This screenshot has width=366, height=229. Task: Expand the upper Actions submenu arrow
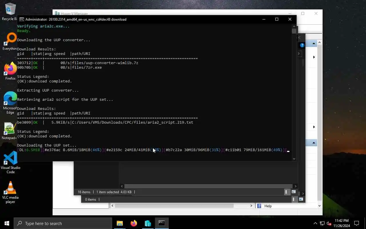(314, 57)
